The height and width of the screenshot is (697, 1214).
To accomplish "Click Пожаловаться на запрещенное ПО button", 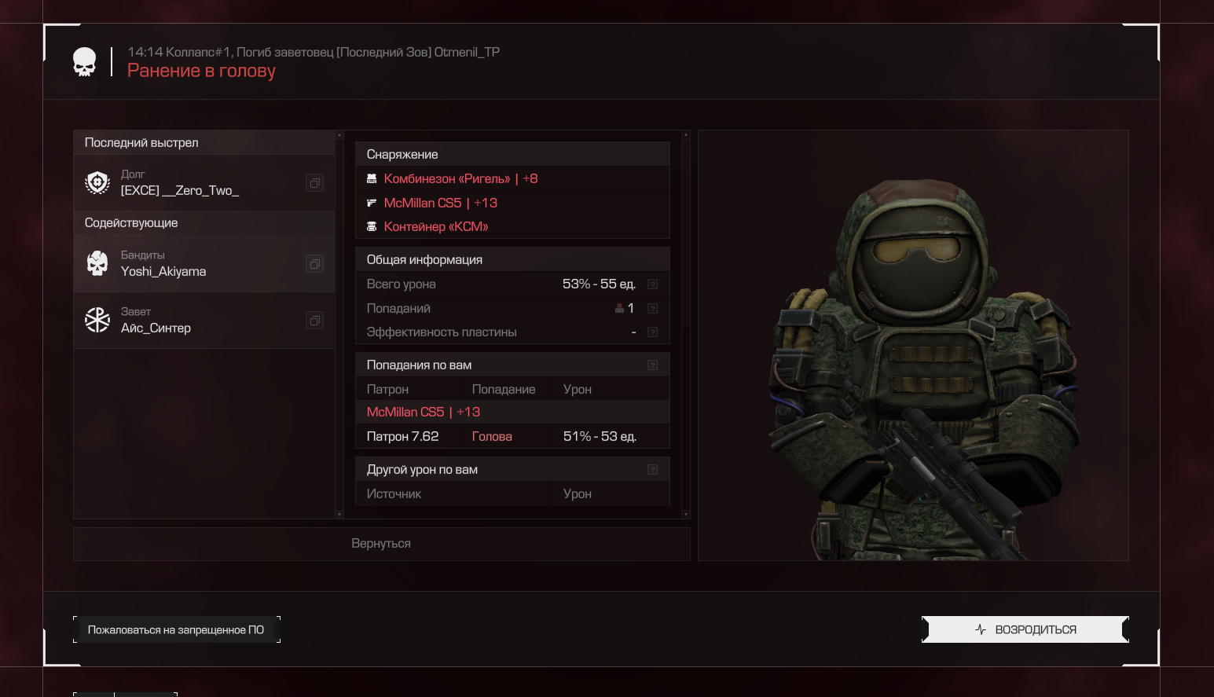I will coord(176,629).
